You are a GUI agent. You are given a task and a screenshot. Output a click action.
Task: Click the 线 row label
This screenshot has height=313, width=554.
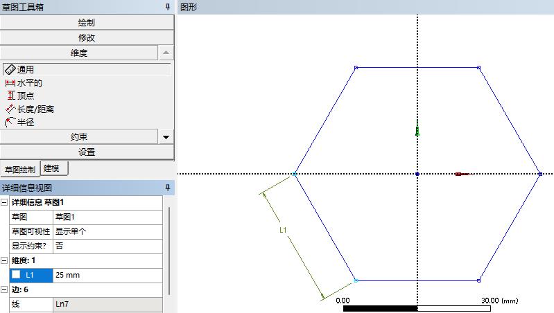pos(31,304)
